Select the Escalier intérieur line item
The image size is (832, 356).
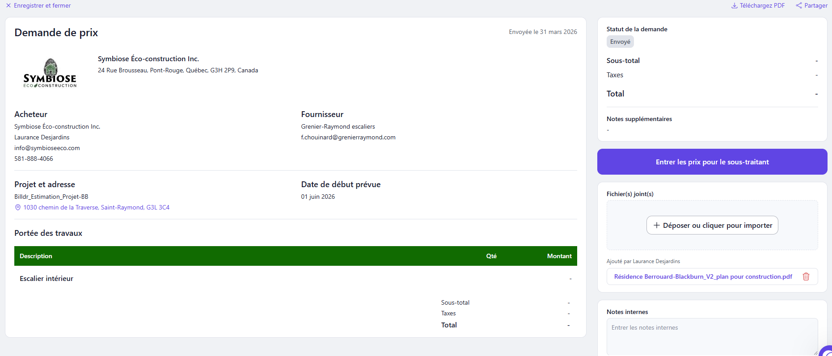coord(296,278)
